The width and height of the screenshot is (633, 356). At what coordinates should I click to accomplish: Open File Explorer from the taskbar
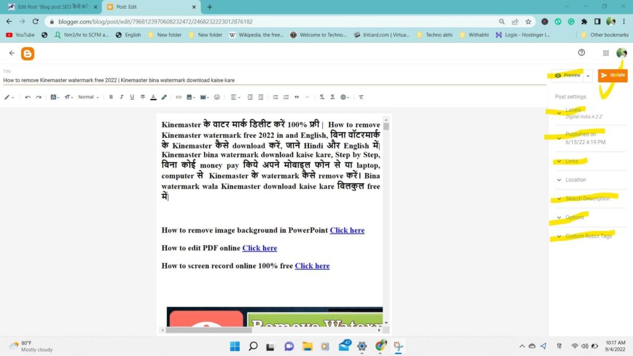pyautogui.click(x=307, y=346)
